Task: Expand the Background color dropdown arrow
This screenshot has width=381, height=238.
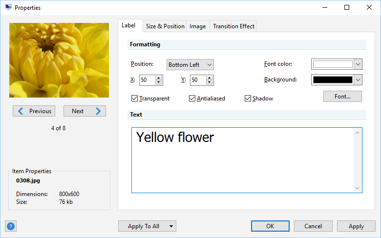Action: [x=358, y=80]
